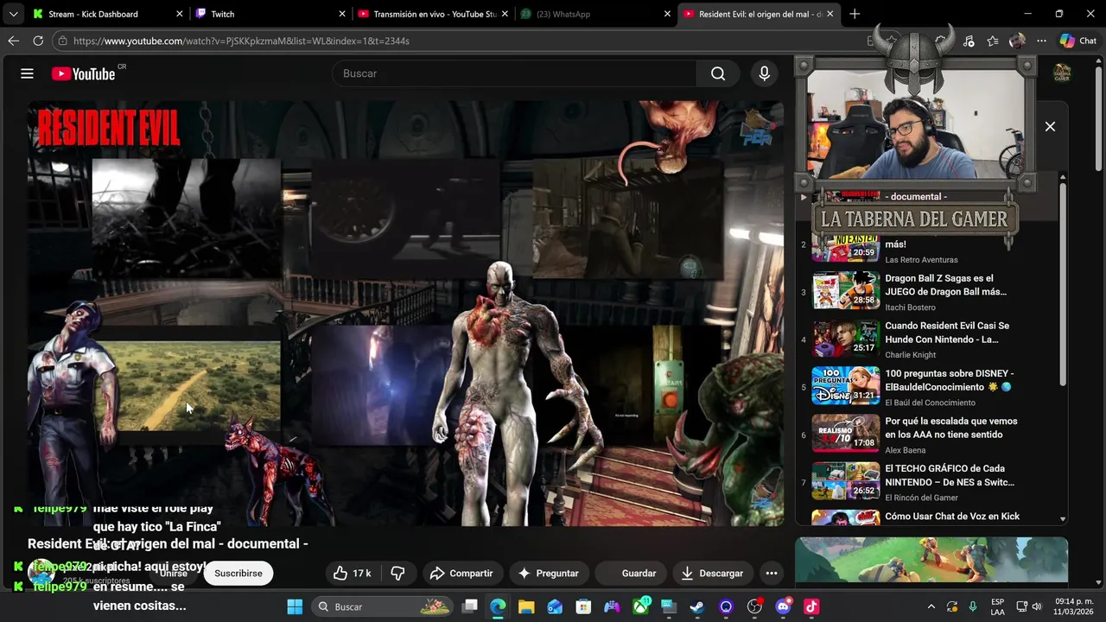Expand the tab search dropdown arrow
Viewport: 1106px width, 622px height.
13,14
